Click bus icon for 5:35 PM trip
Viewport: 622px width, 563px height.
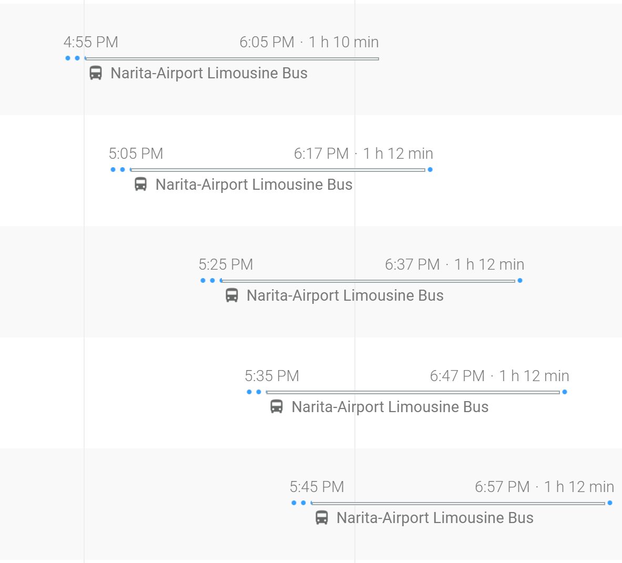pos(277,407)
